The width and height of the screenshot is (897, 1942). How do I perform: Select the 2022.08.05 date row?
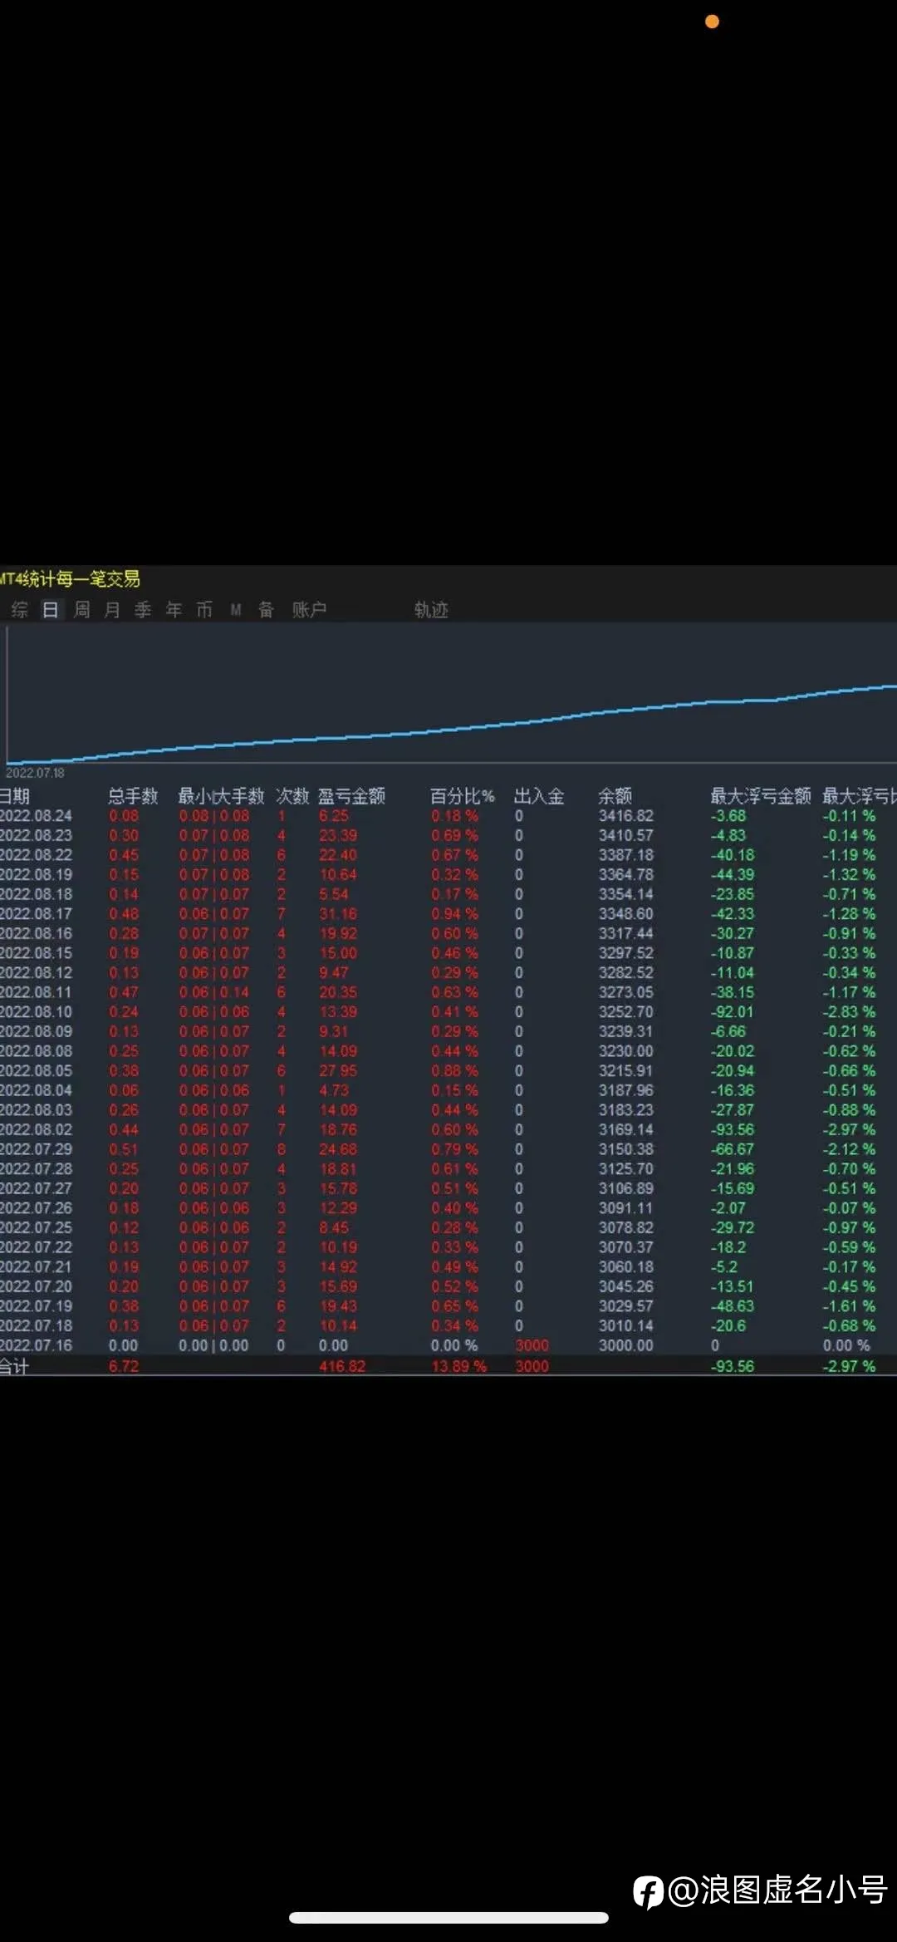448,1070
